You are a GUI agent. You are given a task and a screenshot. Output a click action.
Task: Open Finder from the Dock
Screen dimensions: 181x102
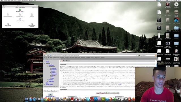(27, 99)
